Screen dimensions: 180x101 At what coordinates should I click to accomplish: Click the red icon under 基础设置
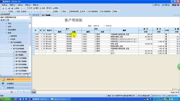(12, 92)
